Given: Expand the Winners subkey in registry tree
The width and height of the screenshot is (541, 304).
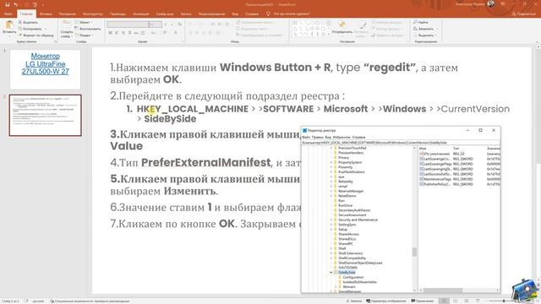Looking at the screenshot, I should pyautogui.click(x=336, y=287).
